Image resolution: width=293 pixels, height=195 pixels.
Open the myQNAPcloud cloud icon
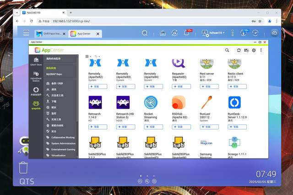click(x=274, y=33)
